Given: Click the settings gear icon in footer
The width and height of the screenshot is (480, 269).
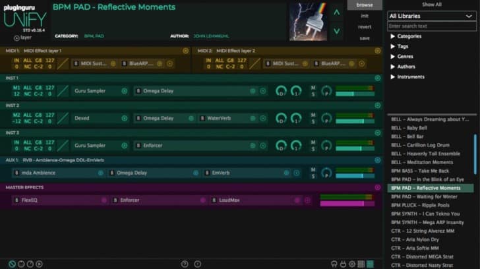Looking at the screenshot, I should pyautogui.click(x=352, y=264).
